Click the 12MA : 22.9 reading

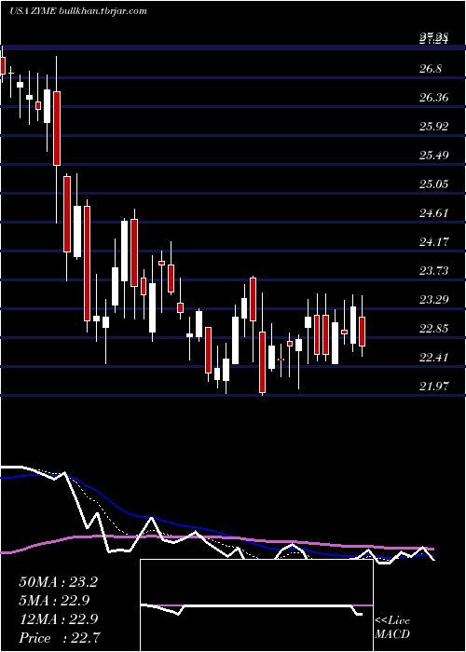(x=58, y=619)
